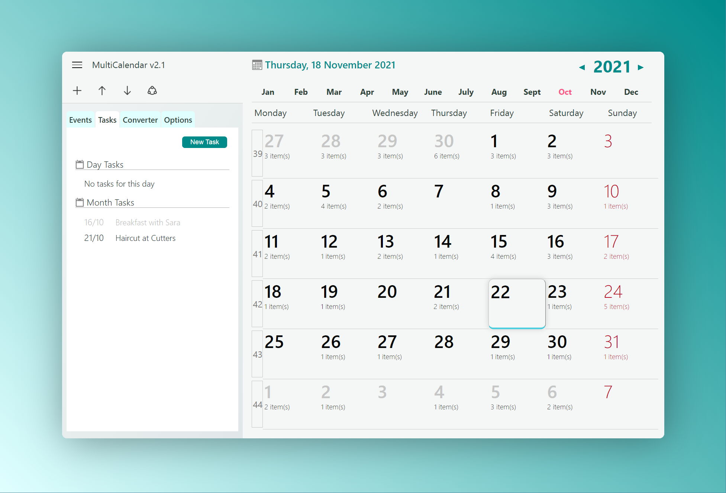This screenshot has height=493, width=726.
Task: Click the up arrow icon
Action: pos(102,90)
